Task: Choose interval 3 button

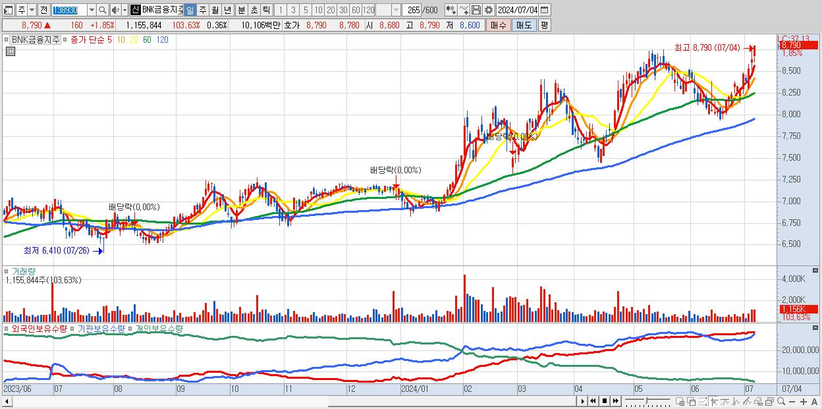Action: coord(293,10)
